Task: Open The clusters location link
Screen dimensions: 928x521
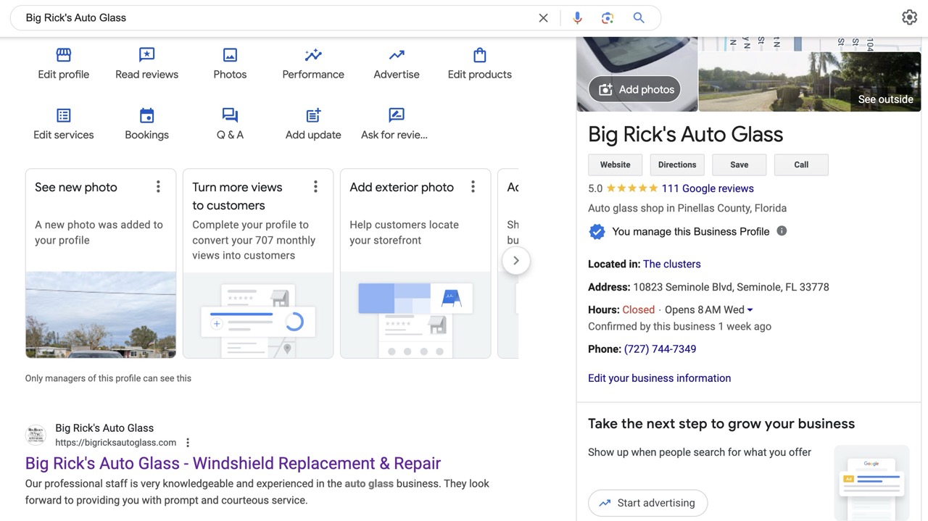Action: point(672,264)
